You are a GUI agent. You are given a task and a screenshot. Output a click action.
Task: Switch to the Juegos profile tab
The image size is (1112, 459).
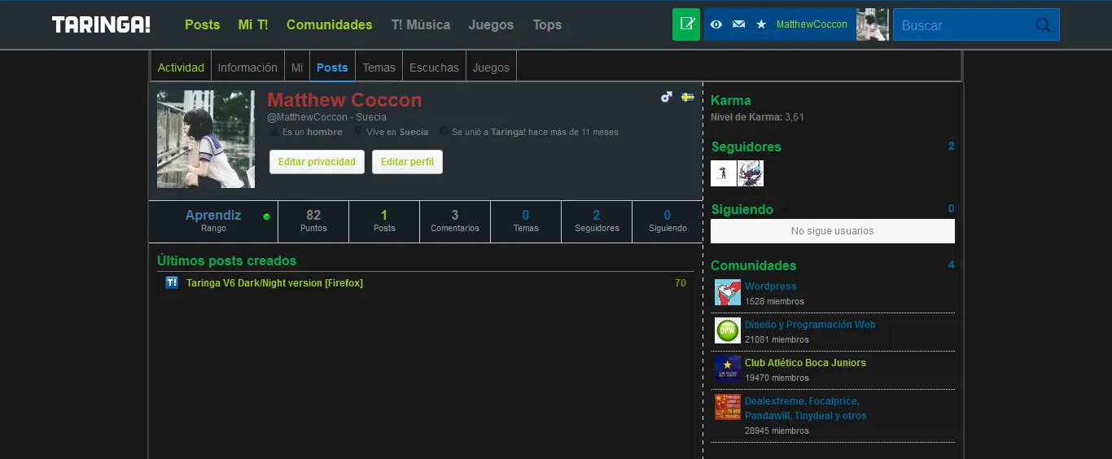pos(491,68)
